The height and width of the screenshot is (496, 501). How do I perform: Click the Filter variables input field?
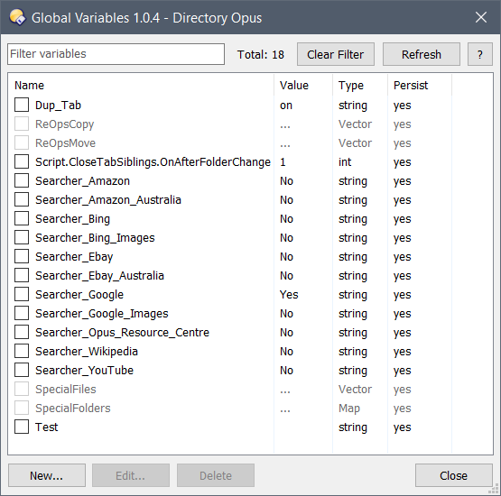(116, 54)
